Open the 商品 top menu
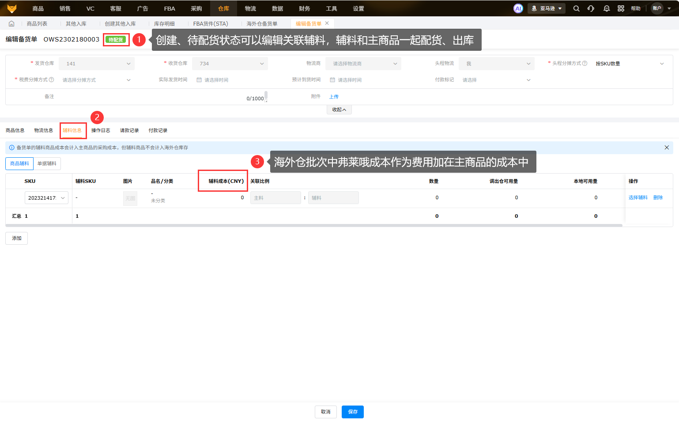The height and width of the screenshot is (421, 679). pyautogui.click(x=38, y=8)
